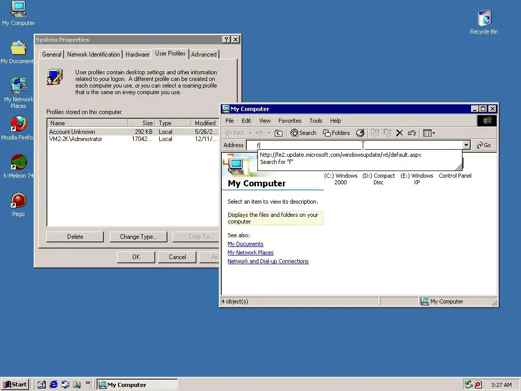Viewport: 521px width, 391px height.
Task: Open the My Computer desktop icon
Action: click(18, 14)
